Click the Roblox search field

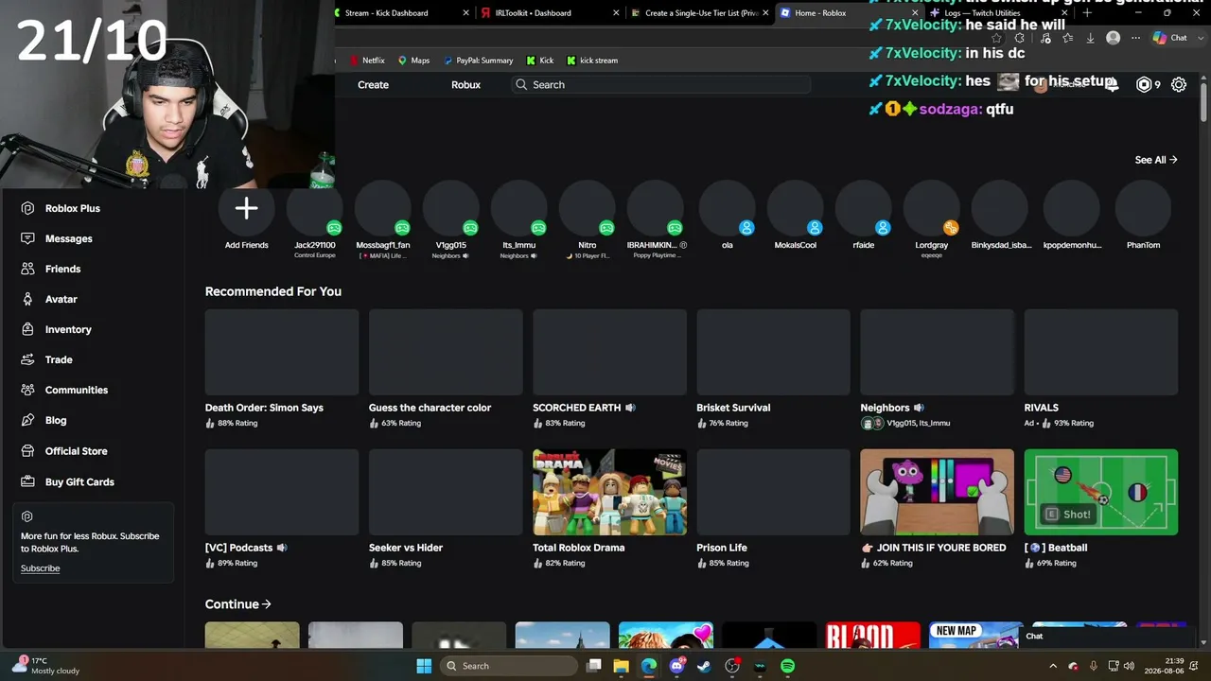pos(662,84)
